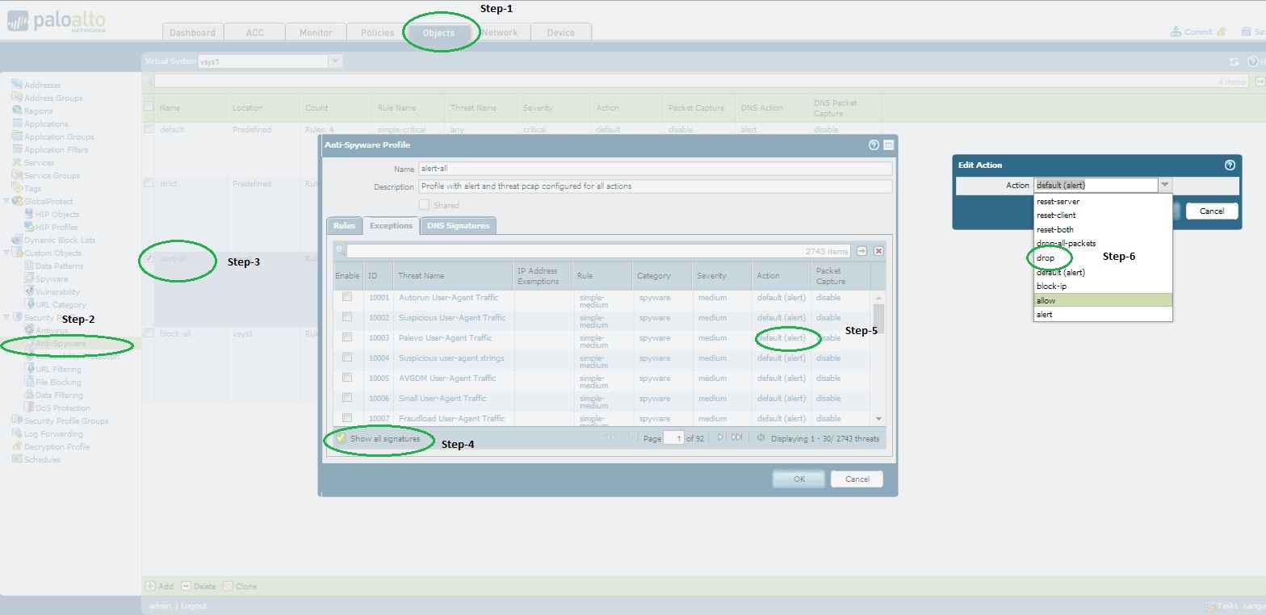Open the Action dropdown arrow in Edit Action
This screenshot has width=1266, height=615.
point(1164,185)
